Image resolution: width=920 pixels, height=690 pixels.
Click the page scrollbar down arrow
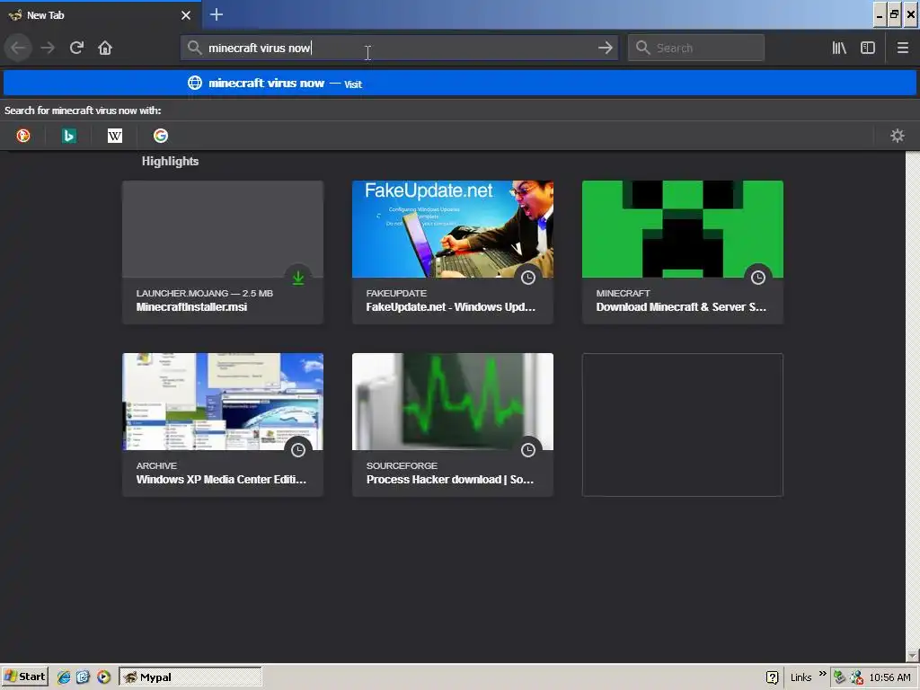[913, 655]
